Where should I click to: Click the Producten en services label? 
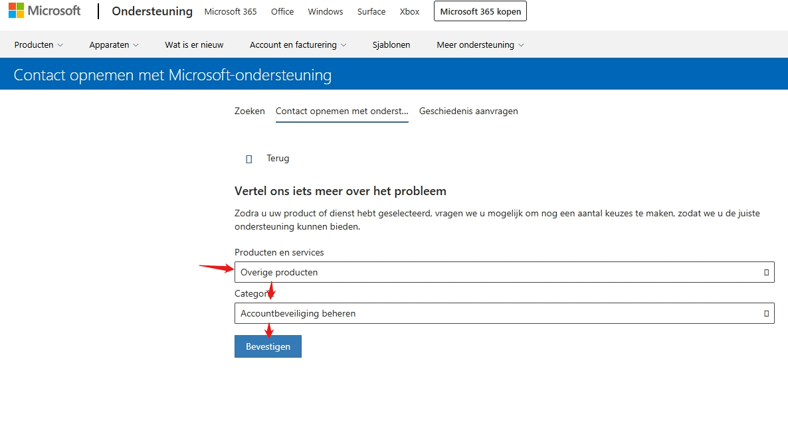[x=279, y=252]
